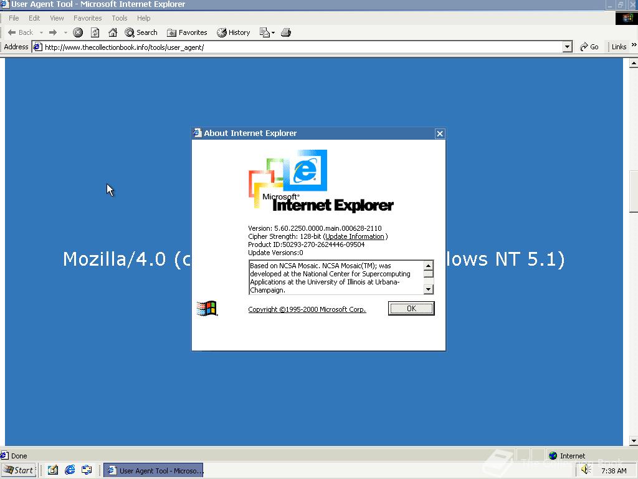Open the Forward history dropdown arrow
The image size is (638, 479).
[65, 32]
